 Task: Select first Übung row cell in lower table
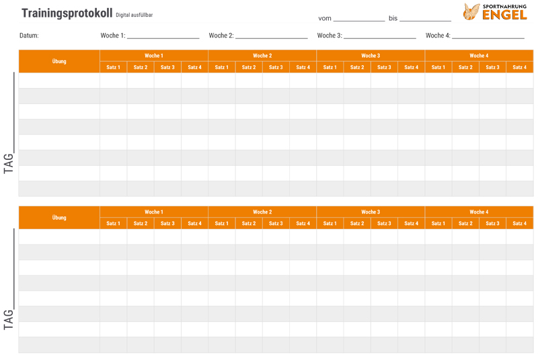coord(59,236)
